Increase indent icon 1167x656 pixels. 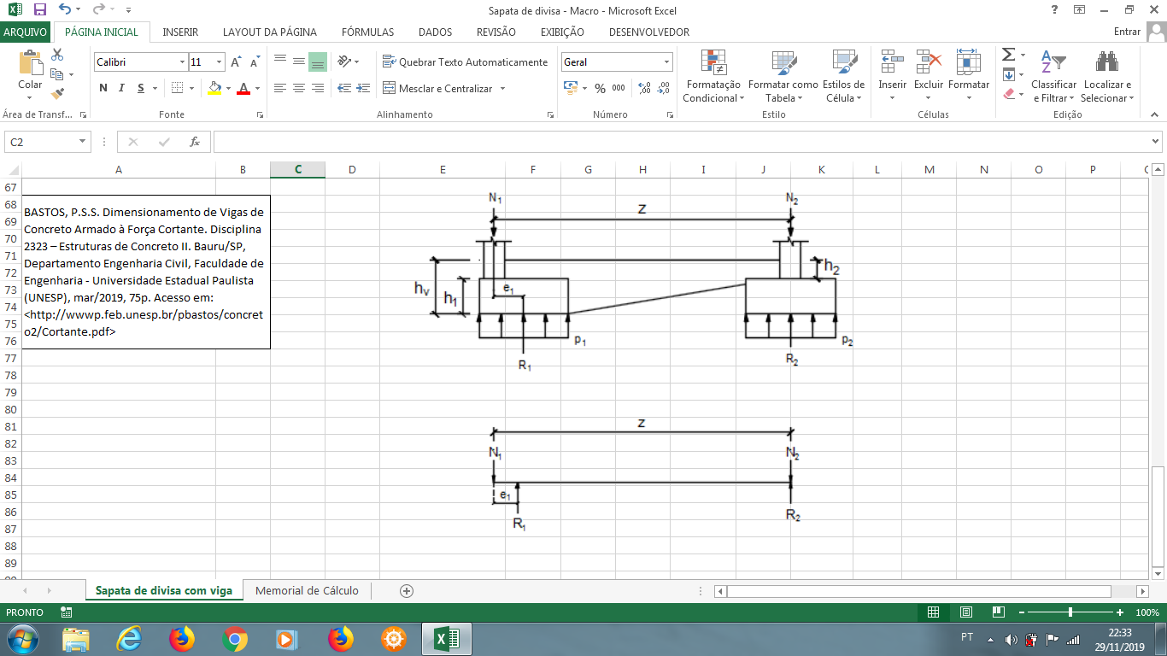click(x=364, y=88)
